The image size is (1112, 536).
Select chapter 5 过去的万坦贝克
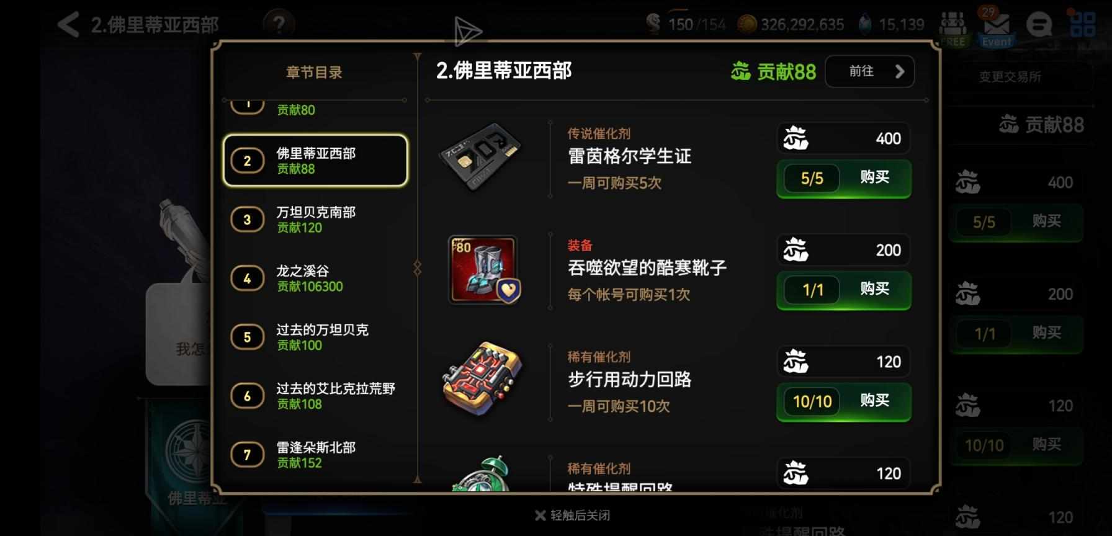point(315,337)
